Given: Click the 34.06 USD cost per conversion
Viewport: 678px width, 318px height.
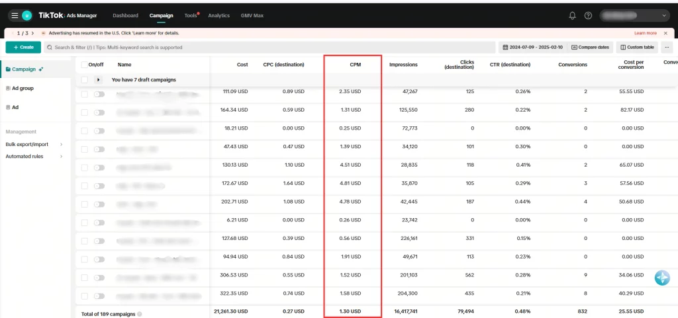Looking at the screenshot, I should pos(633,275).
